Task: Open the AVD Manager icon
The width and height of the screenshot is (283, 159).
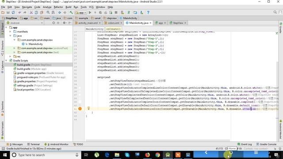Action: 122,13
